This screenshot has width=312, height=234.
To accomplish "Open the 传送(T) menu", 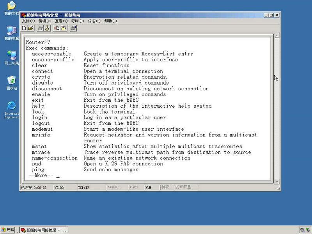I will pos(94,21).
